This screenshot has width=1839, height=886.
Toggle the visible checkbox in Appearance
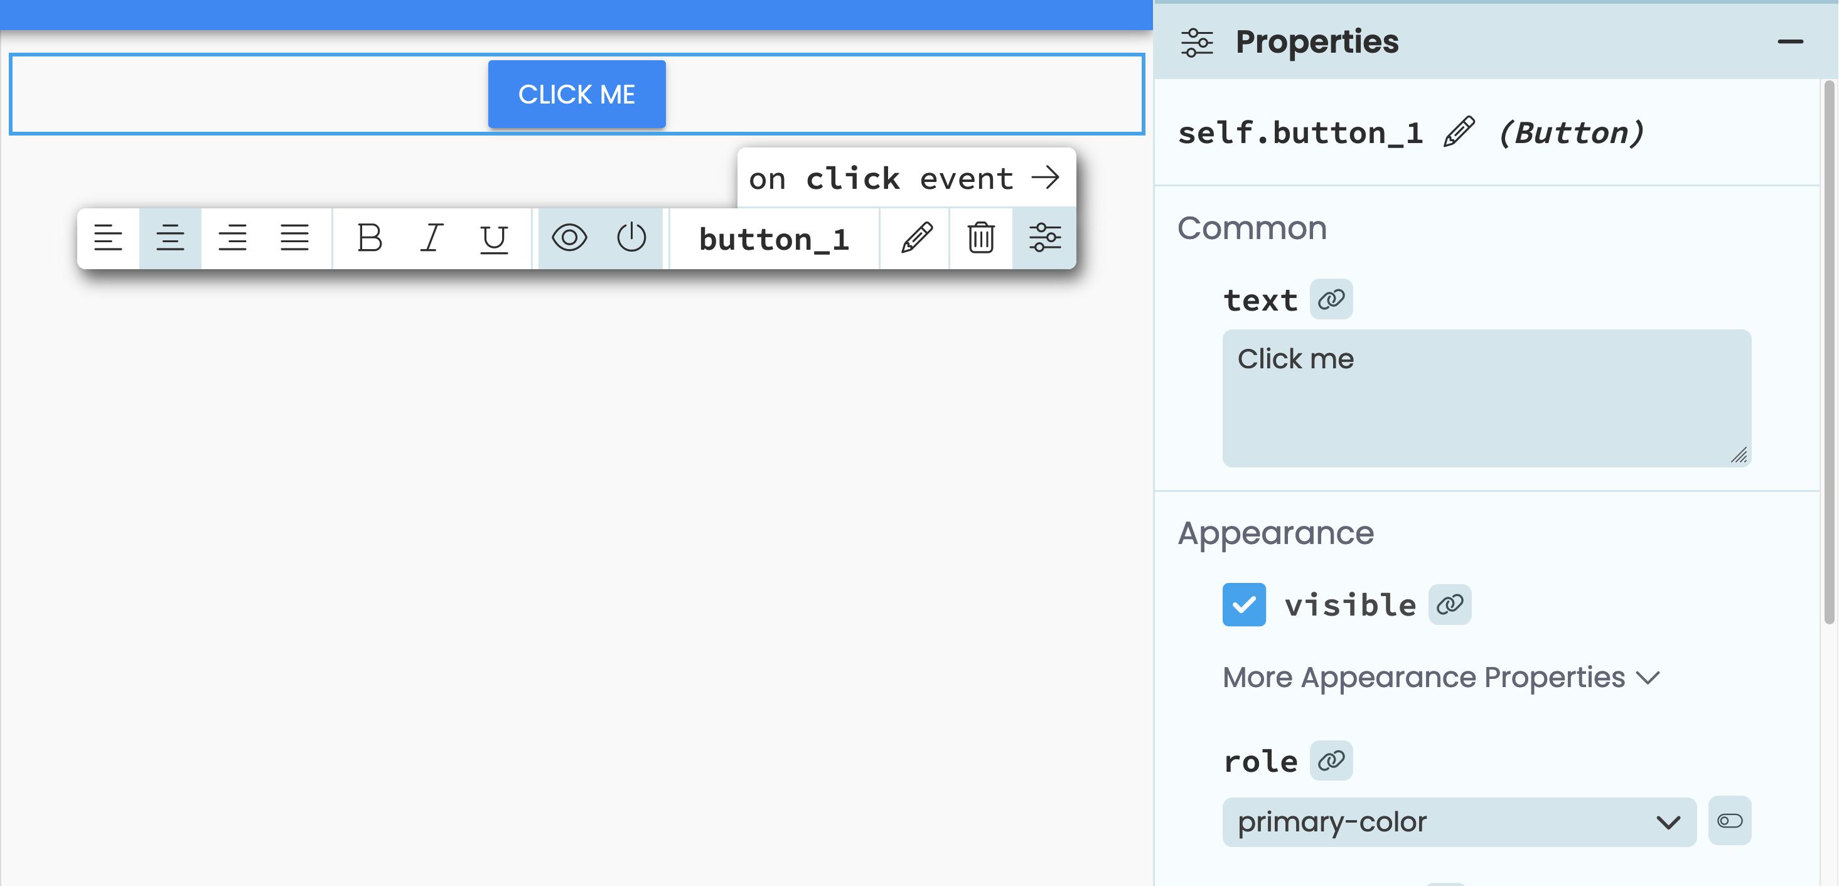click(1245, 606)
